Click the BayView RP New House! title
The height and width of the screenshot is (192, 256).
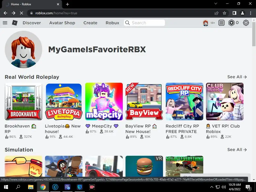click(141, 129)
